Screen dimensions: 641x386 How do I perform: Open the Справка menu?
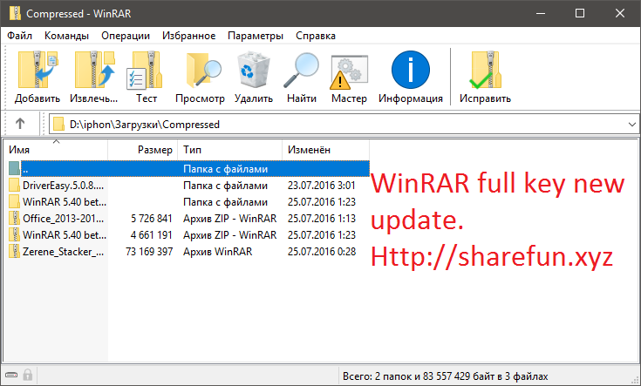(316, 36)
